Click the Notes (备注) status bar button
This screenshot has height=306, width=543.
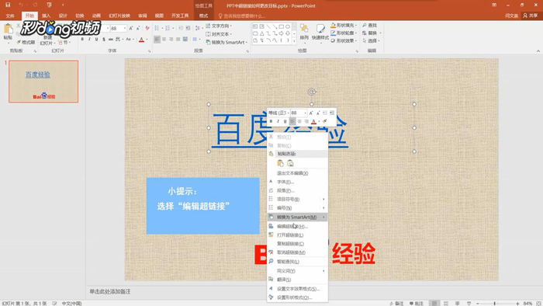pos(397,303)
